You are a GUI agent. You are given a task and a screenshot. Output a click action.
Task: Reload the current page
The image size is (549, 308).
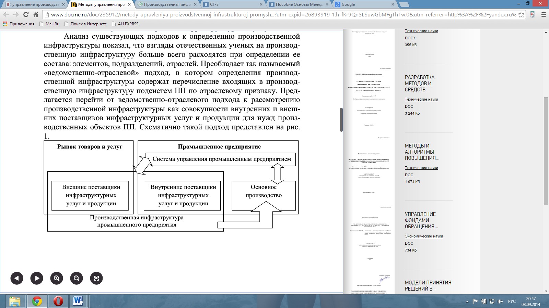click(26, 14)
